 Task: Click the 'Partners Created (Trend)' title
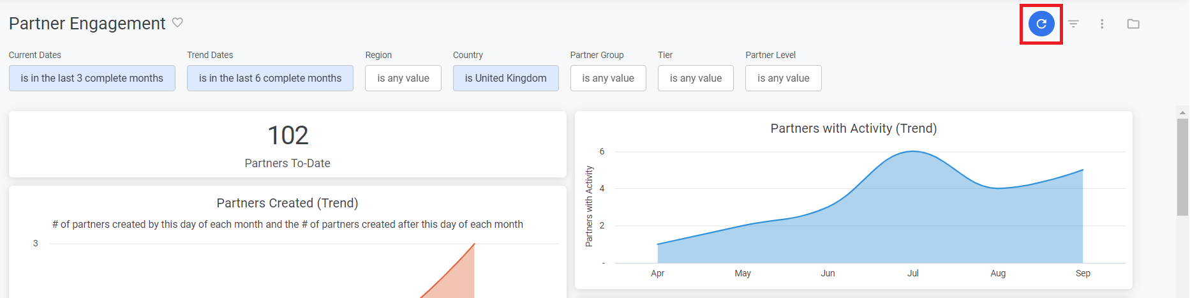click(x=287, y=203)
